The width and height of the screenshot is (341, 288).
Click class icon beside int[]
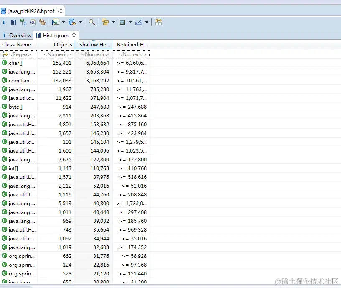[4, 168]
